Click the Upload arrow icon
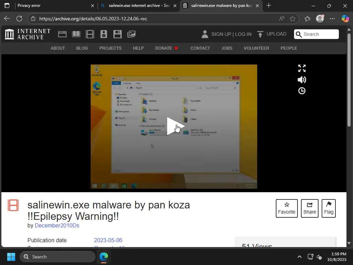Image resolution: width=353 pixels, height=265 pixels. [x=260, y=34]
